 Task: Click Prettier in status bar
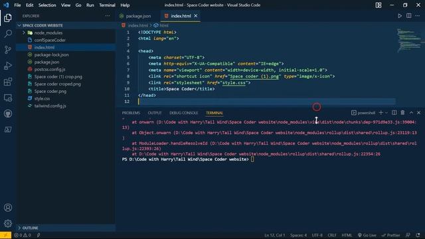(390, 235)
